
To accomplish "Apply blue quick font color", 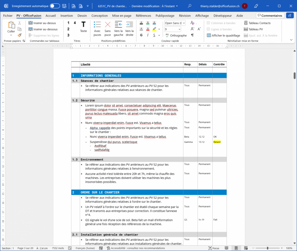I will pos(154,23).
